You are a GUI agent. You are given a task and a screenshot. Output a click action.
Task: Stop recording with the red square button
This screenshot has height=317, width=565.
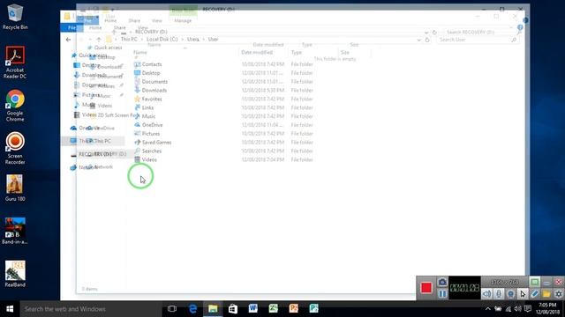click(426, 288)
